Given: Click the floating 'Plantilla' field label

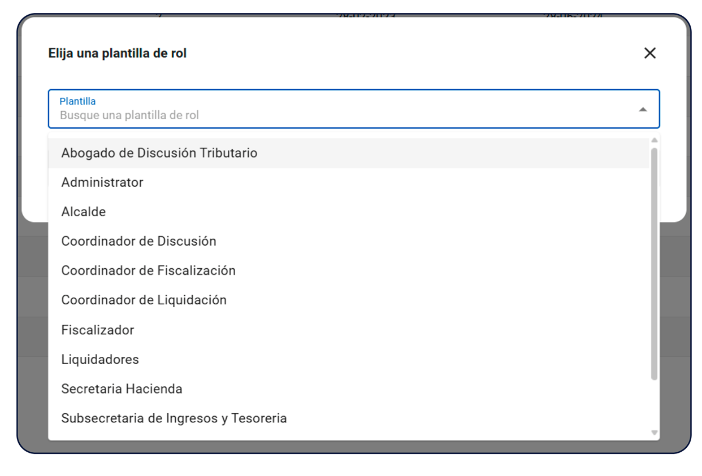Looking at the screenshot, I should (77, 101).
